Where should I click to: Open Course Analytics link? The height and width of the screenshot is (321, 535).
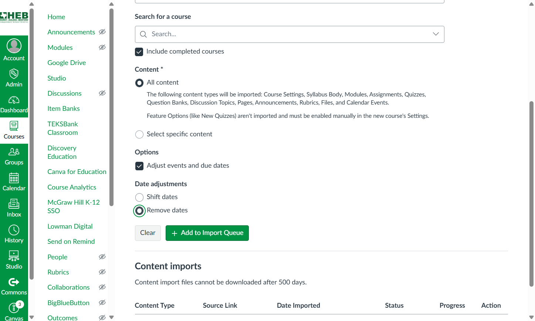72,187
